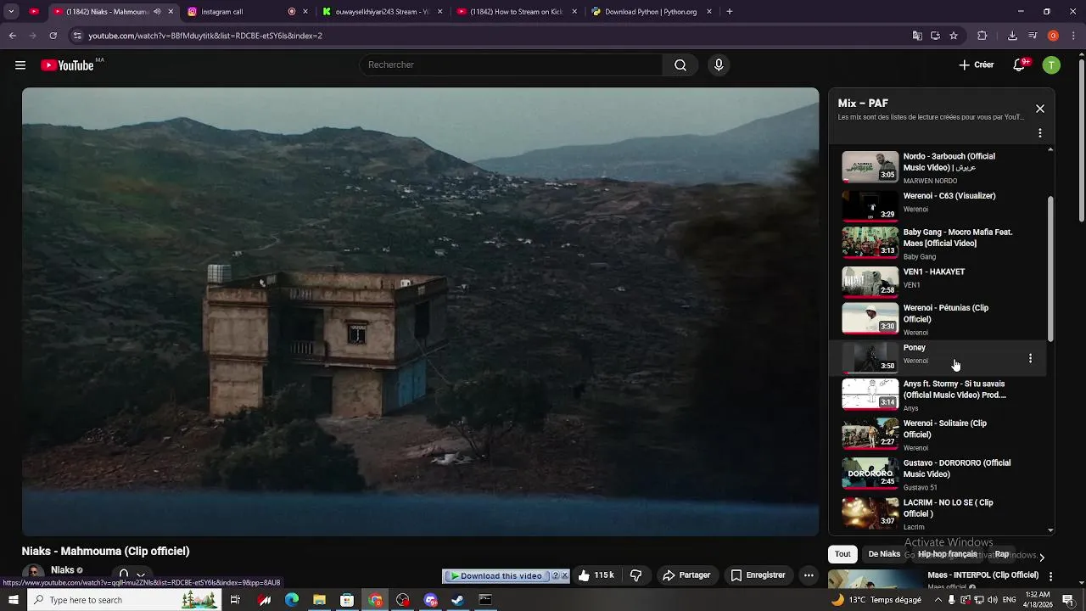Image resolution: width=1086 pixels, height=611 pixels.
Task: Click the playlist panel scrollbar
Action: tap(1050, 270)
